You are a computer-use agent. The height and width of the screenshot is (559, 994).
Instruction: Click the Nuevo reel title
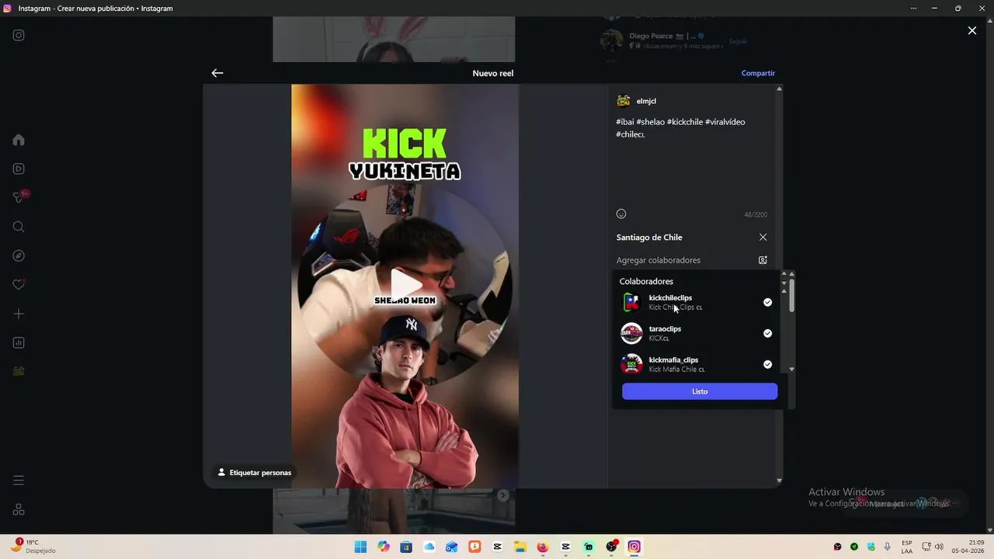(x=493, y=73)
